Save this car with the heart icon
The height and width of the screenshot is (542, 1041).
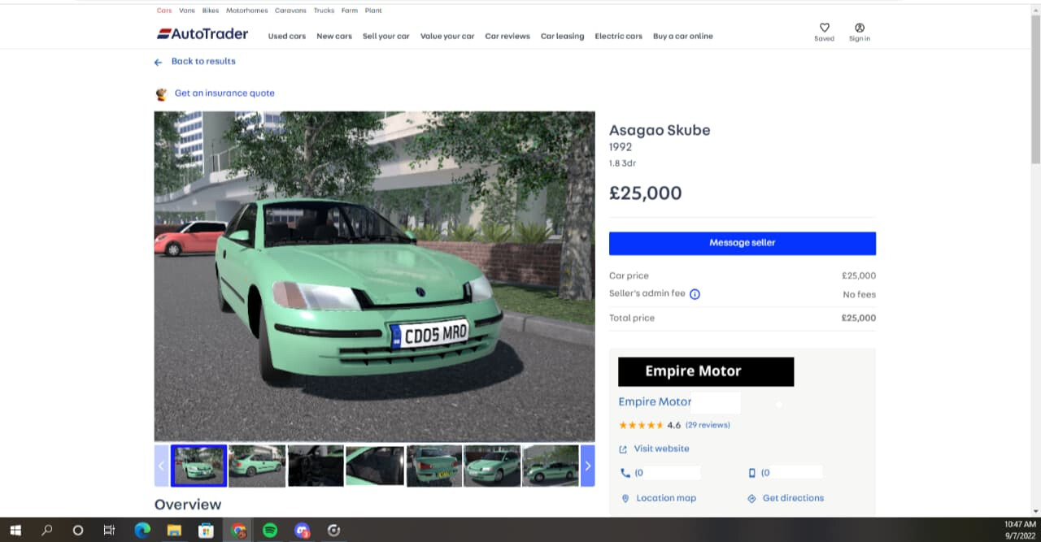click(x=824, y=28)
